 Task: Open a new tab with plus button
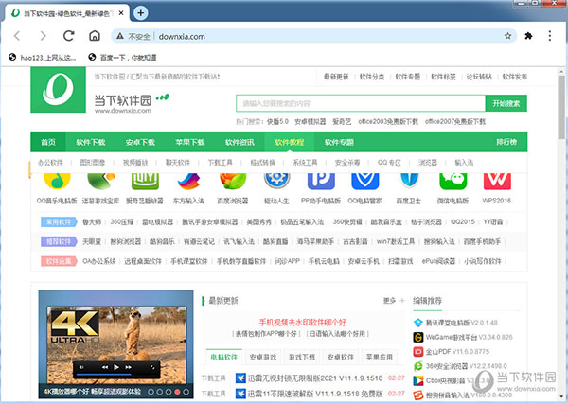coord(140,13)
